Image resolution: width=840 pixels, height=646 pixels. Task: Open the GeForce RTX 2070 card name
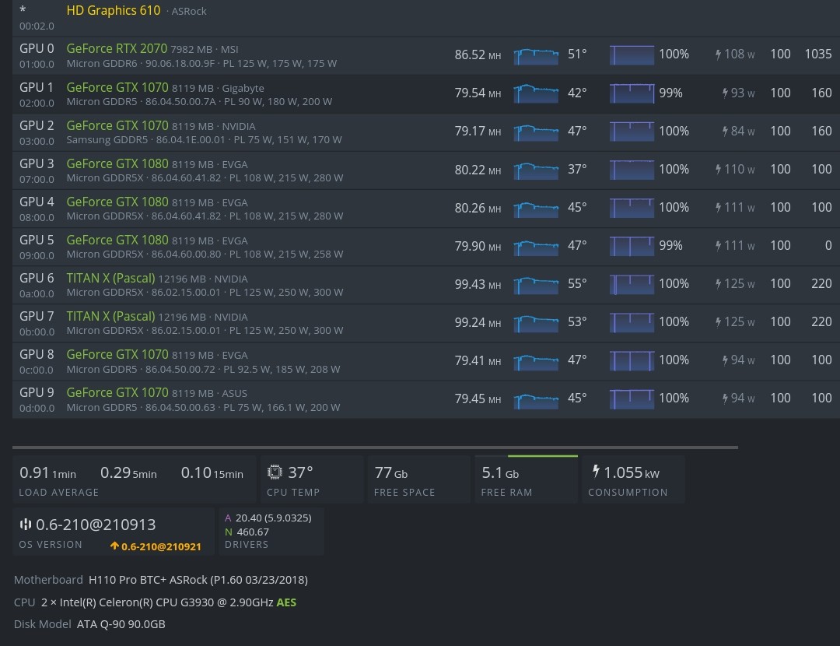tap(117, 48)
